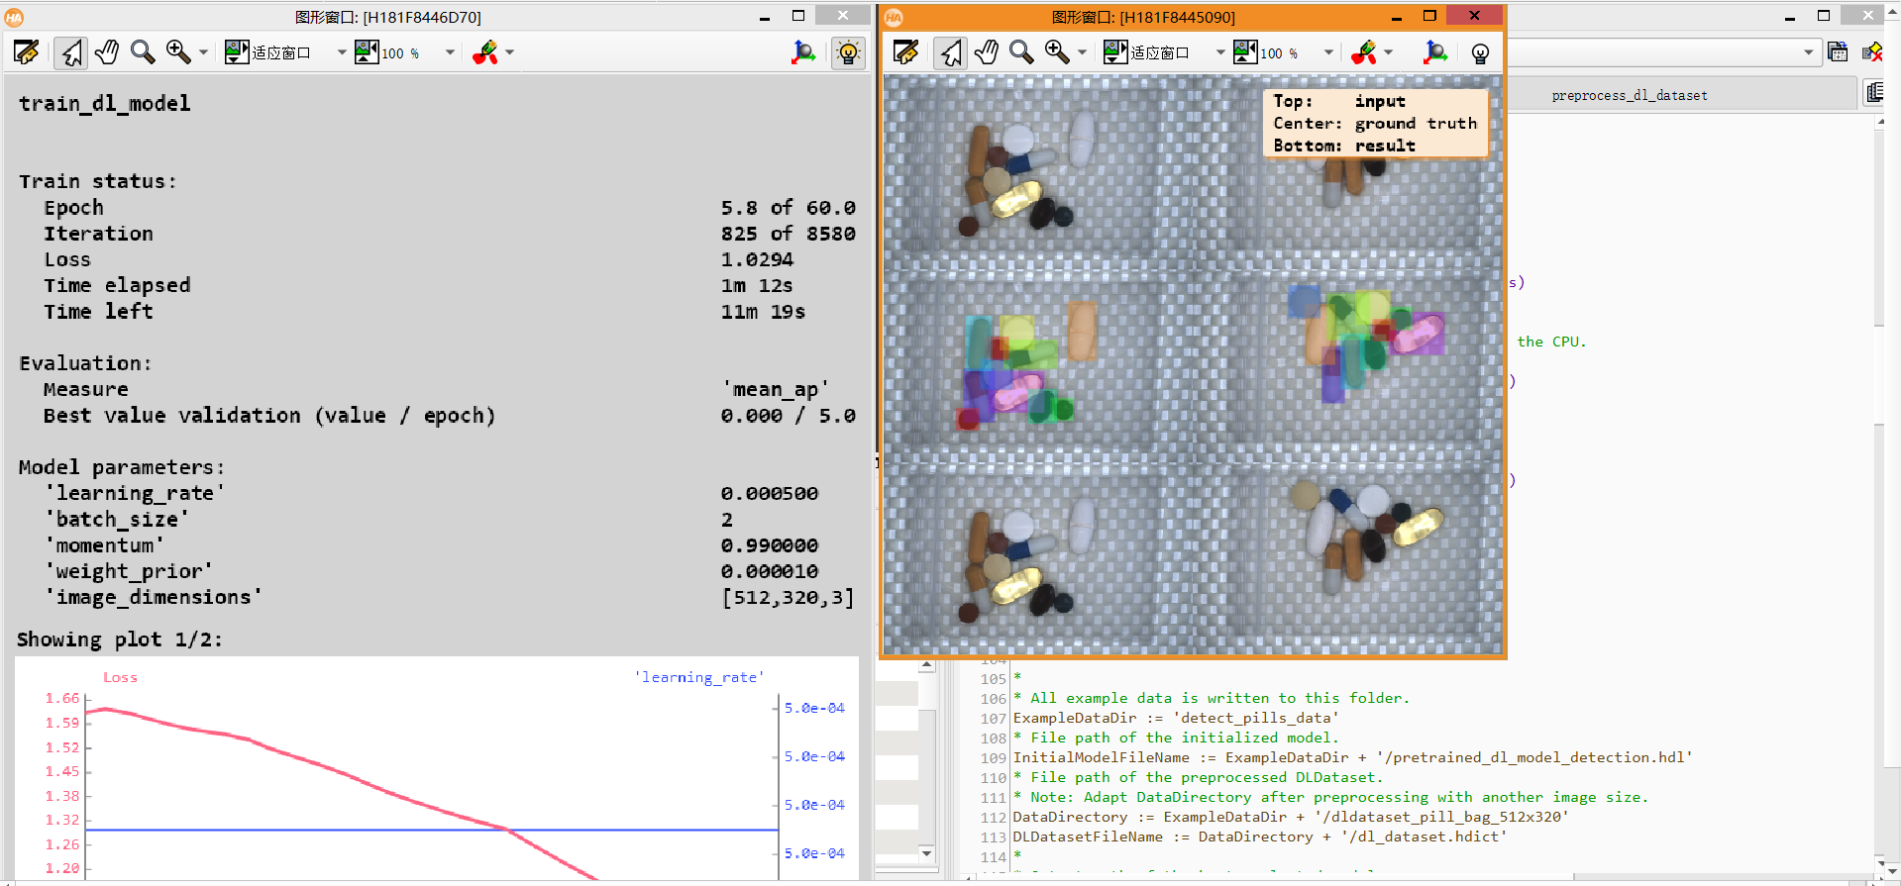This screenshot has height=886, width=1901.
Task: Click the train_dl_model heading text
Action: point(105,104)
